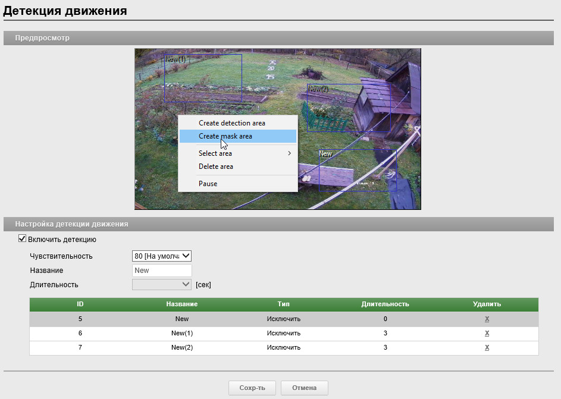
Task: Click the Сохр-ть button
Action: [252, 388]
